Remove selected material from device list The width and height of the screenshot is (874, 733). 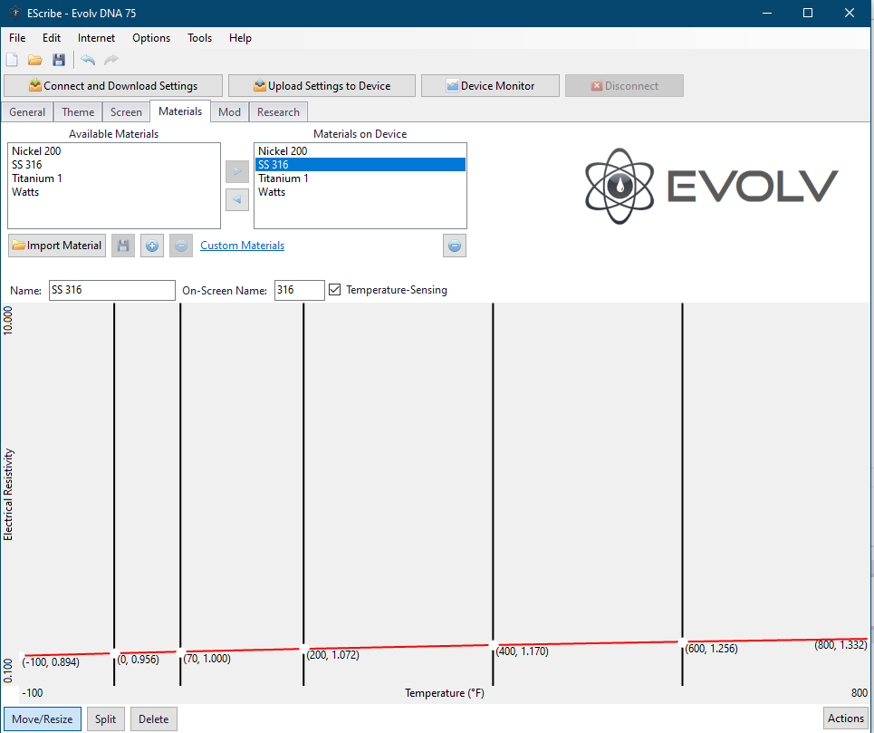pyautogui.click(x=455, y=246)
